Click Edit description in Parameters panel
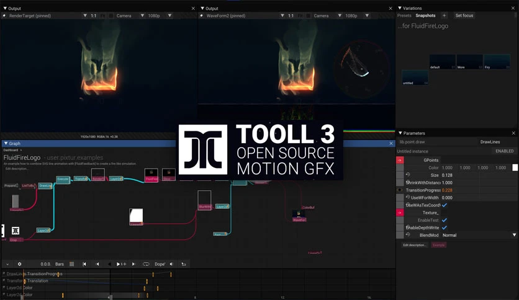Screen dimensions: 519x300 415,245
